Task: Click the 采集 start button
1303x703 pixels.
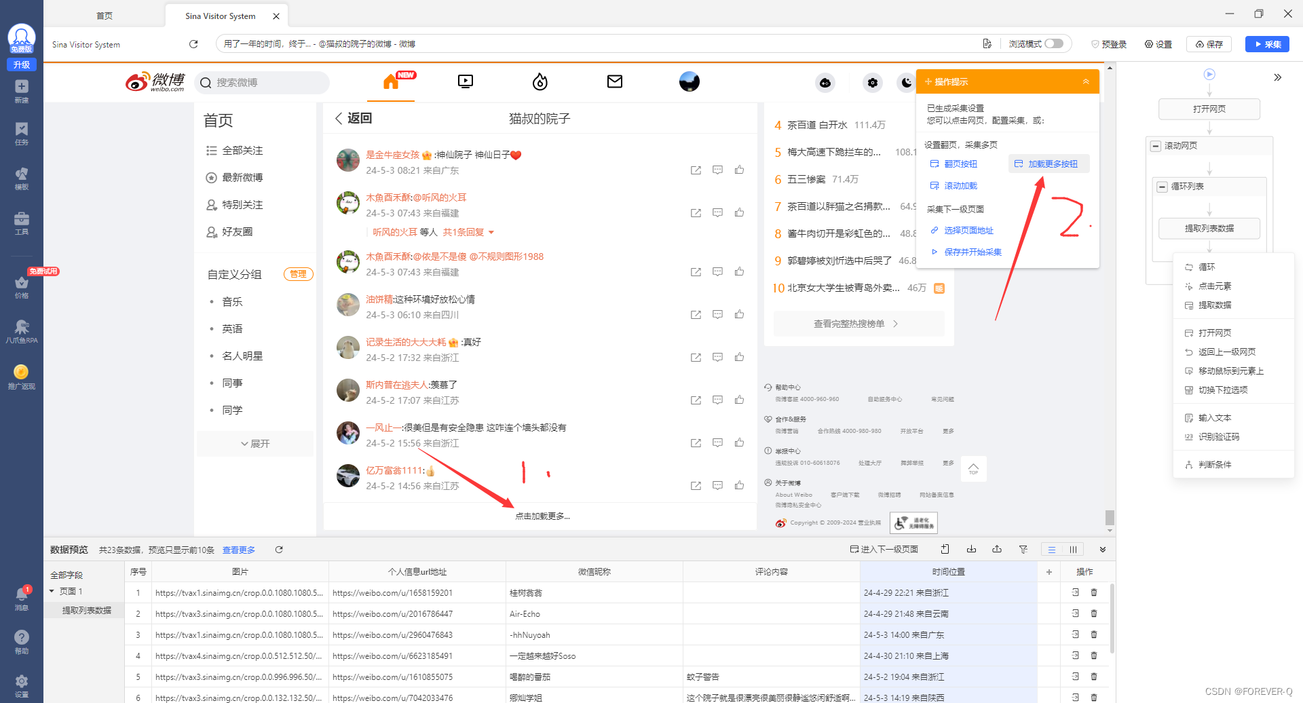Action: [1267, 44]
